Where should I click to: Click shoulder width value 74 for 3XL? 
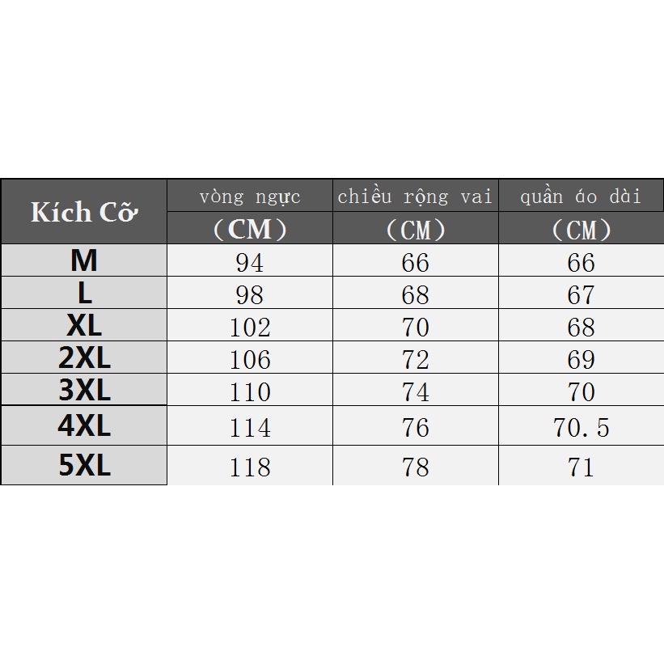point(415,391)
